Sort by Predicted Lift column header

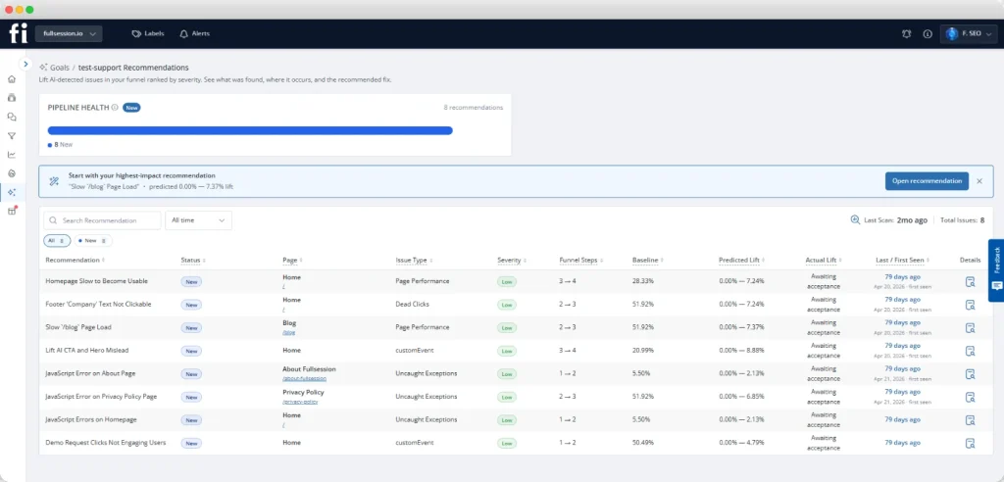pos(741,260)
